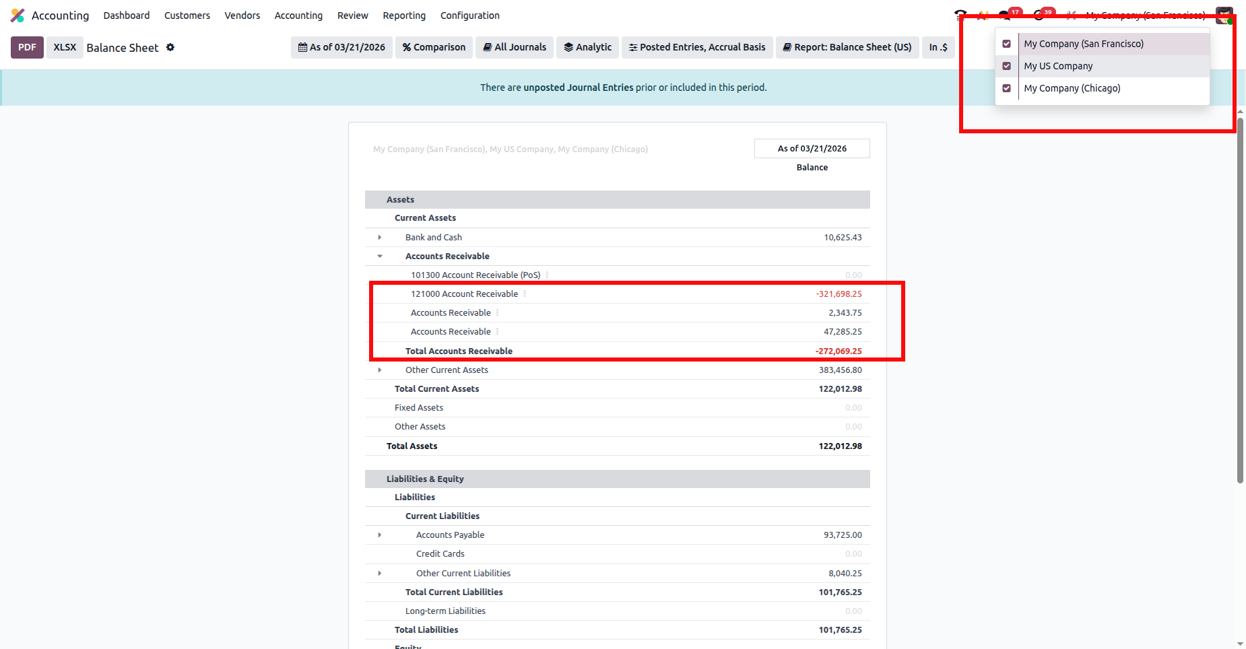Click the Accounting app logo icon

point(18,15)
